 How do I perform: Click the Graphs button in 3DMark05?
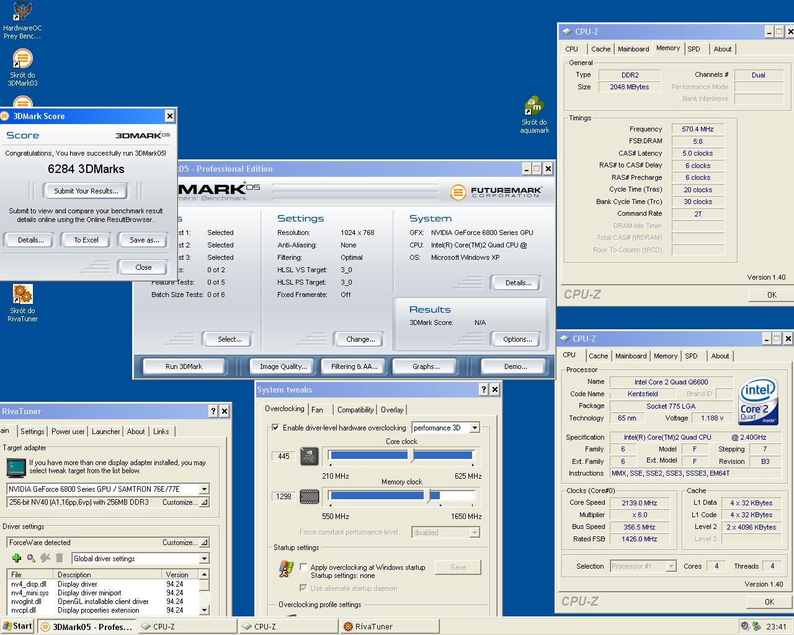point(426,366)
